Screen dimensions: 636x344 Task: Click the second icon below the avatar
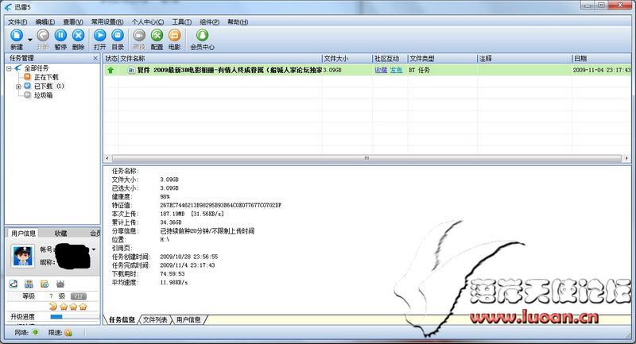coord(29,284)
